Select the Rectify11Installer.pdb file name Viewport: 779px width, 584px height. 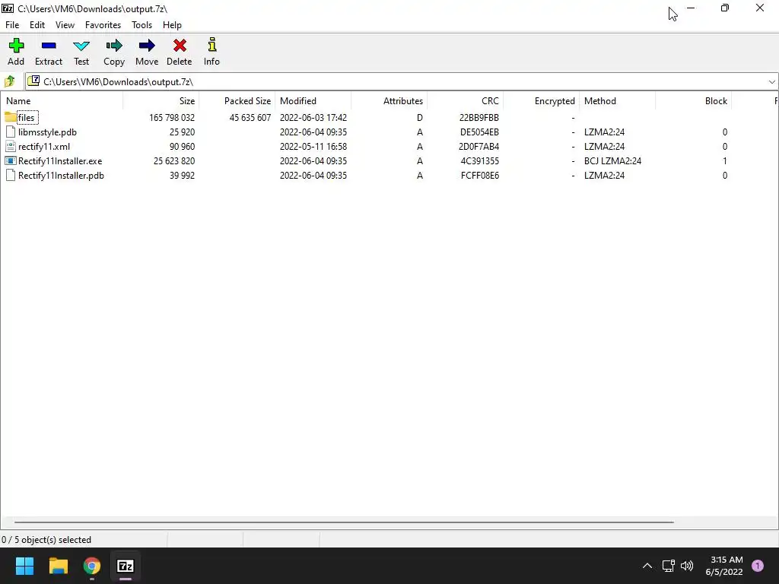pyautogui.click(x=61, y=176)
